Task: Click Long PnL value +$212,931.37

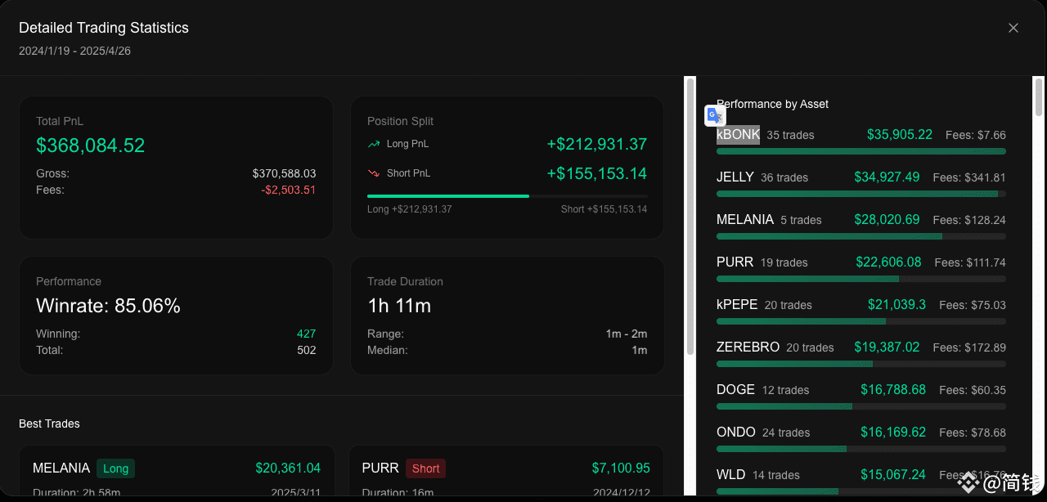Action: pyautogui.click(x=597, y=144)
